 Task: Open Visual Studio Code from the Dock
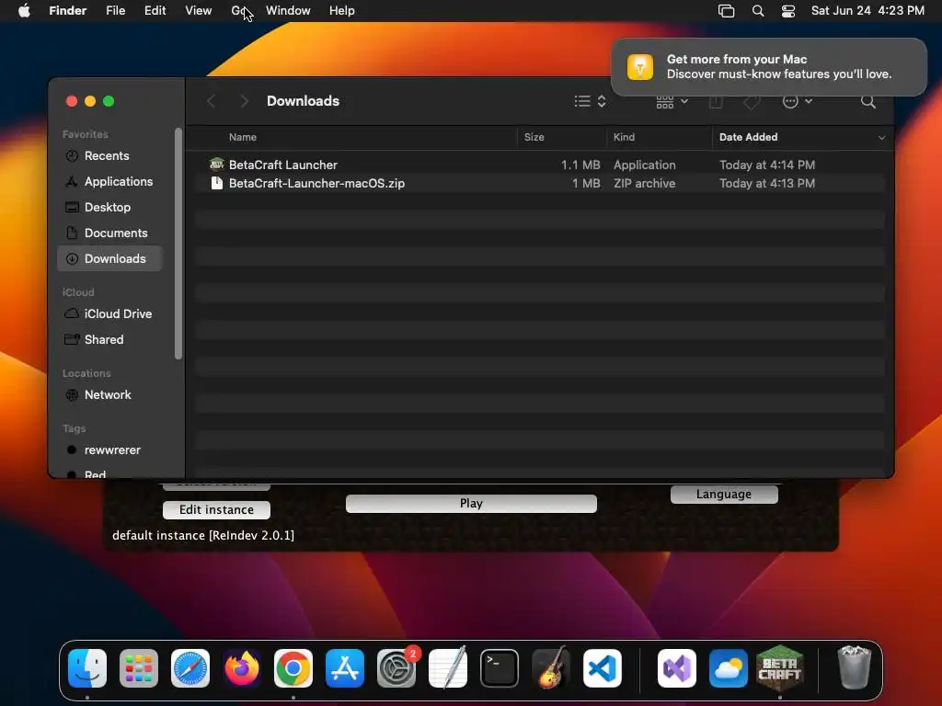[602, 668]
